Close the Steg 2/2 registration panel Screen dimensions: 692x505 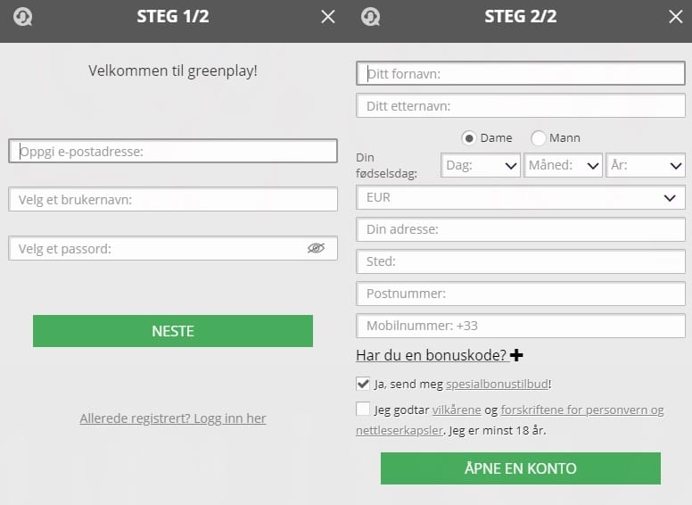(x=675, y=17)
